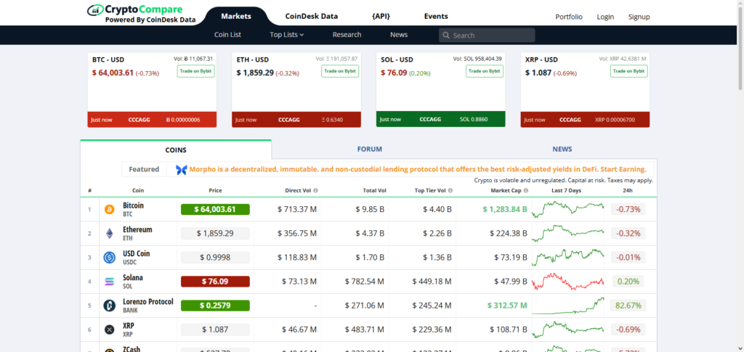
Task: Switch to the Markets tab
Action: point(236,16)
